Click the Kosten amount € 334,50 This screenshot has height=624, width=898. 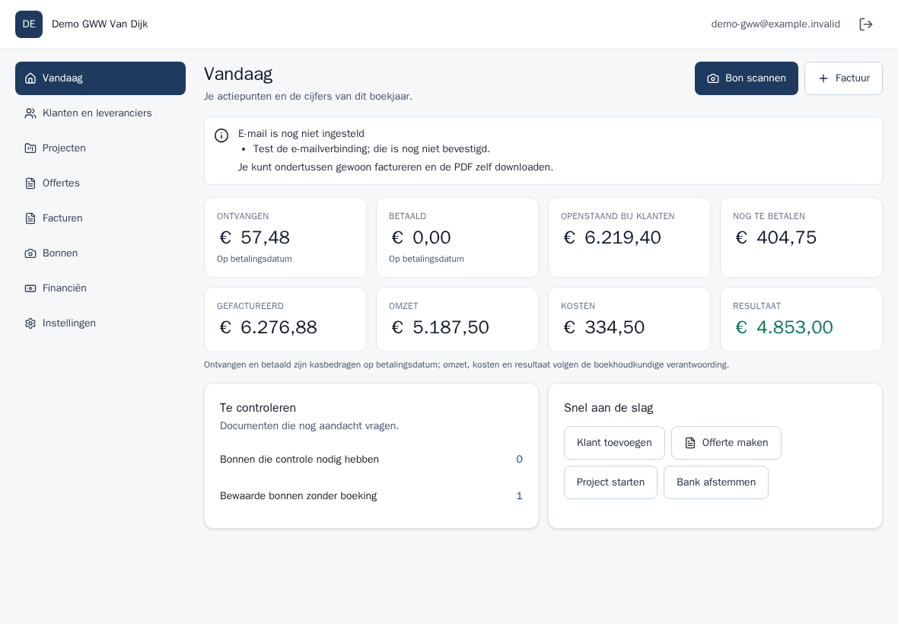click(x=603, y=327)
